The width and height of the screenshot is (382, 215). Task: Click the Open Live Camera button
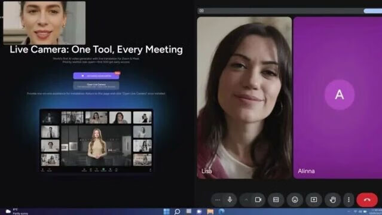tap(96, 85)
